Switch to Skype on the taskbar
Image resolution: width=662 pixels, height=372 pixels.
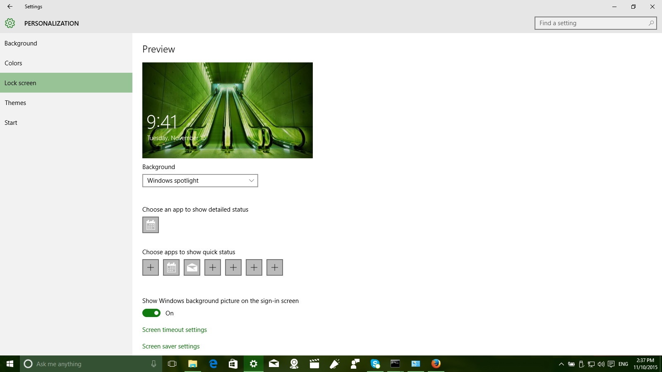point(375,364)
